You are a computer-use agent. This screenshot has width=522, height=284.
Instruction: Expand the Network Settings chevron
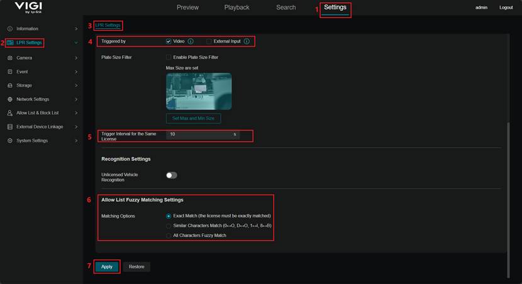[76, 99]
